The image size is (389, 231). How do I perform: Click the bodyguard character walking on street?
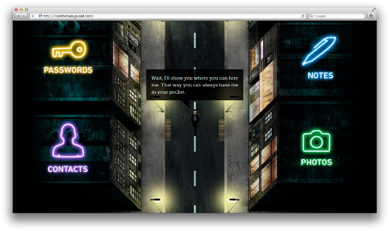pos(195,122)
